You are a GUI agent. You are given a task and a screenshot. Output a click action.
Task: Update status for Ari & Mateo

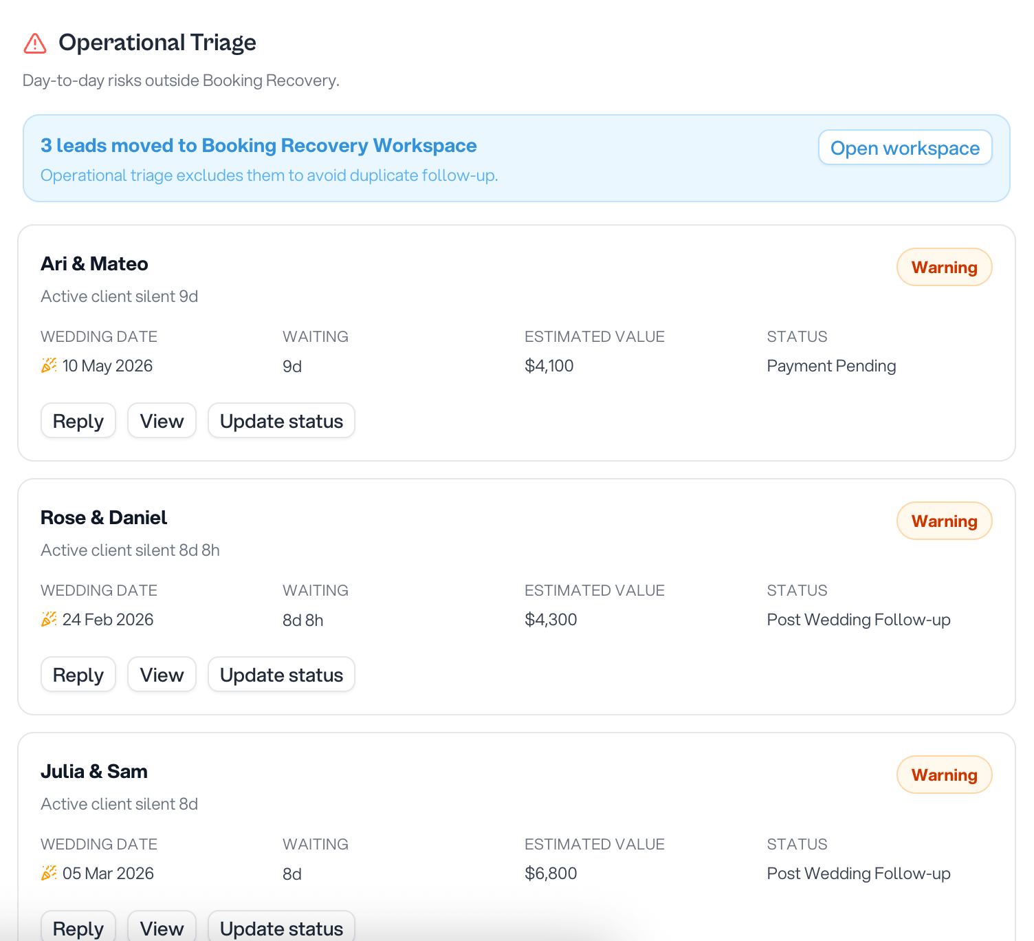pyautogui.click(x=281, y=420)
